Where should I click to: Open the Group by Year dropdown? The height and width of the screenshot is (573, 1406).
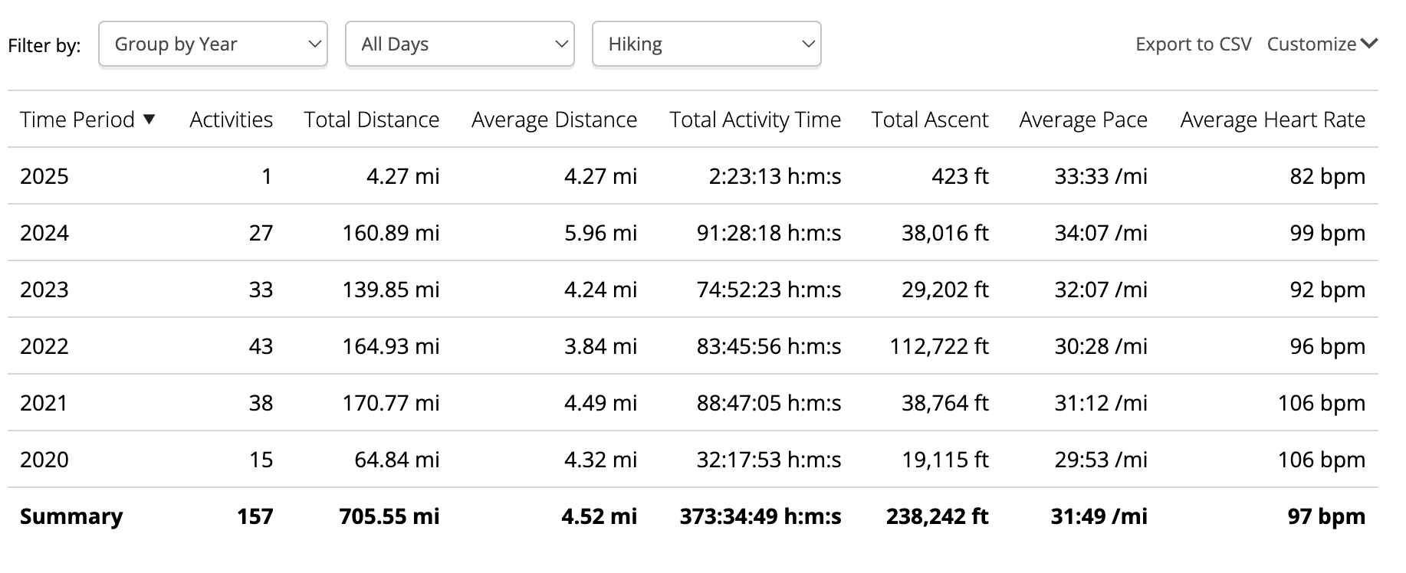click(x=213, y=44)
